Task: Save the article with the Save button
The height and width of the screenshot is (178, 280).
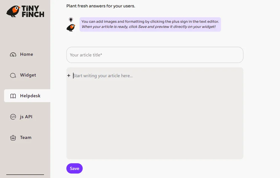Action: [74, 168]
